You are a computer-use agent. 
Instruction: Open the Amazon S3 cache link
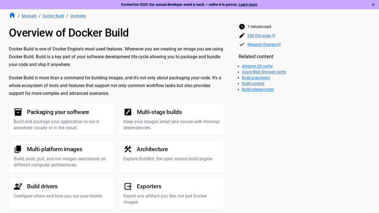[x=257, y=66]
